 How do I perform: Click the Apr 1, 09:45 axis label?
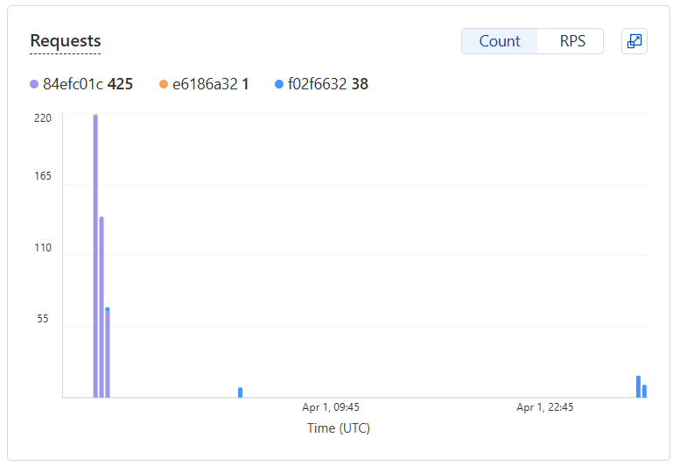[331, 407]
